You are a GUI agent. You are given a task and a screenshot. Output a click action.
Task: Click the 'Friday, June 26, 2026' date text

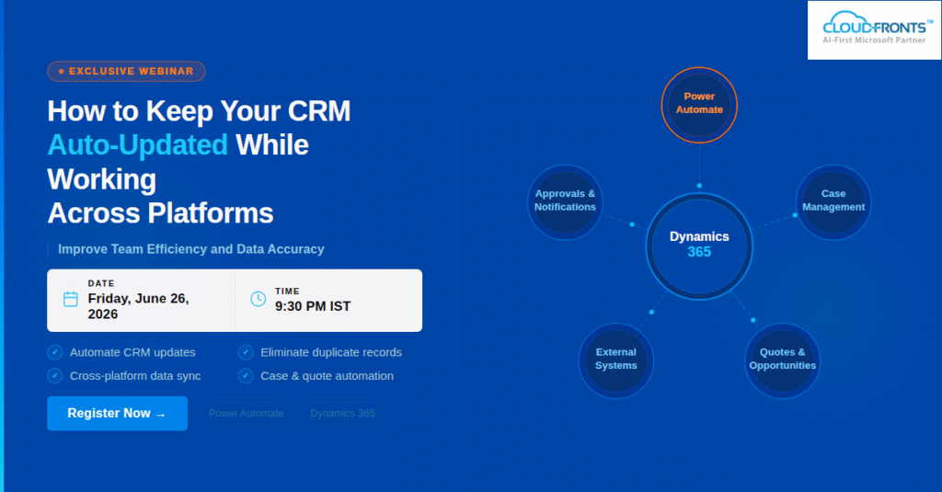click(x=139, y=306)
